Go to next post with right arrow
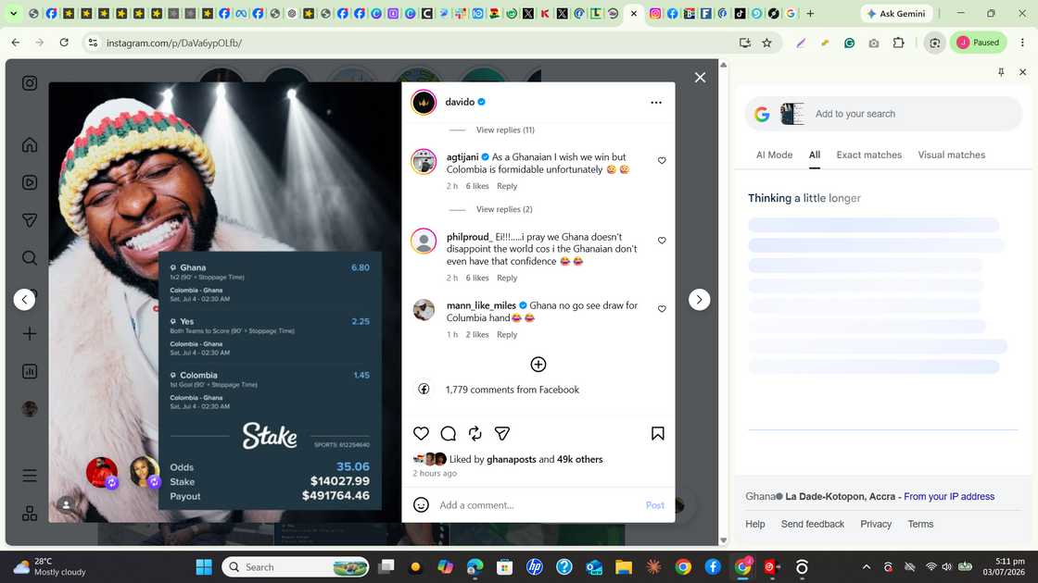This screenshot has height=583, width=1038. [699, 300]
